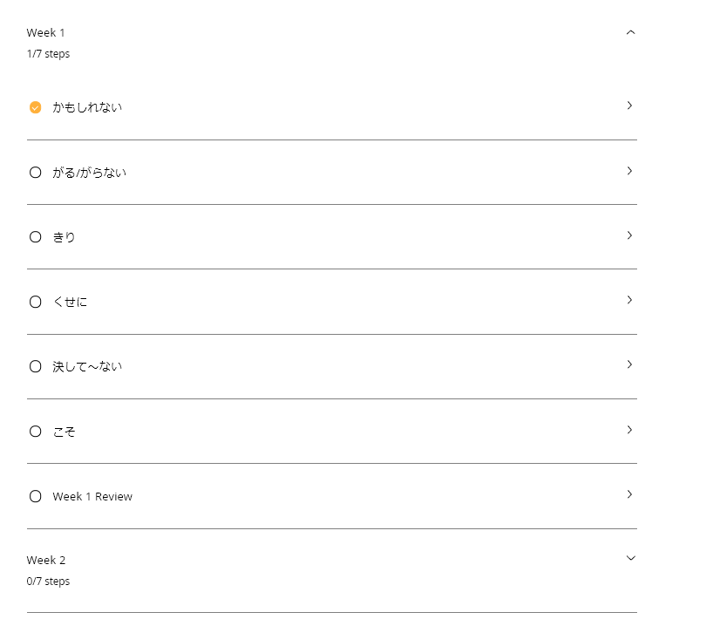Click the right arrow beside くせに
Screen dimensions: 713x626
click(x=629, y=300)
